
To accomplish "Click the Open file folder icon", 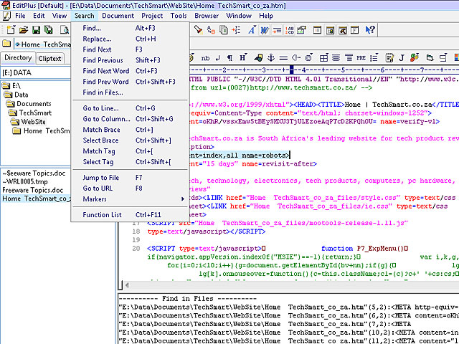I will [23, 29].
